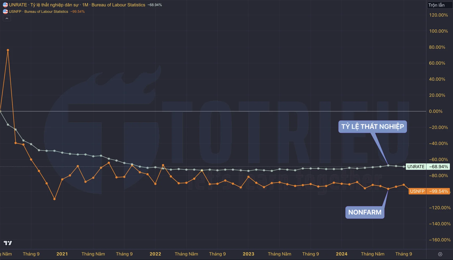Click the lowest orange USNFP data point

[55, 199]
